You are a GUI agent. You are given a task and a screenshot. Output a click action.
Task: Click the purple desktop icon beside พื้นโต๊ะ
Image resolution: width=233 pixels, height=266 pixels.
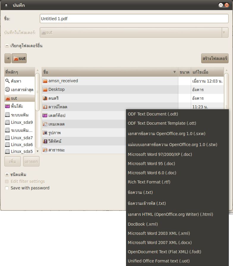click(x=7, y=106)
